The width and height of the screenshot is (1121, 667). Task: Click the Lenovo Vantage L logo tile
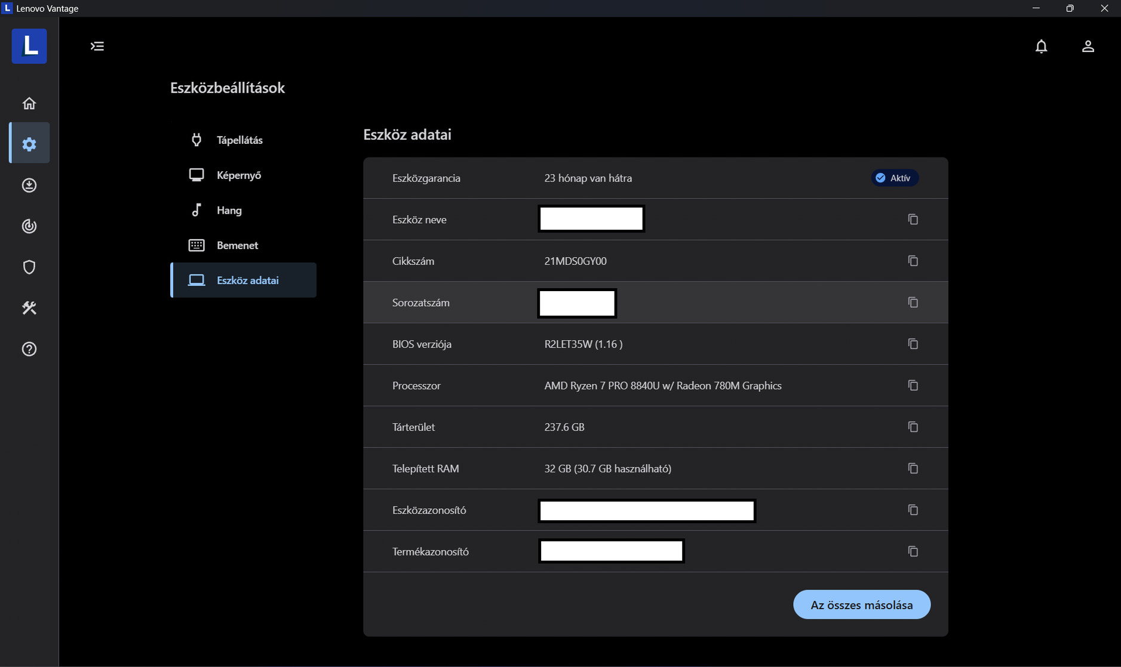(x=29, y=46)
